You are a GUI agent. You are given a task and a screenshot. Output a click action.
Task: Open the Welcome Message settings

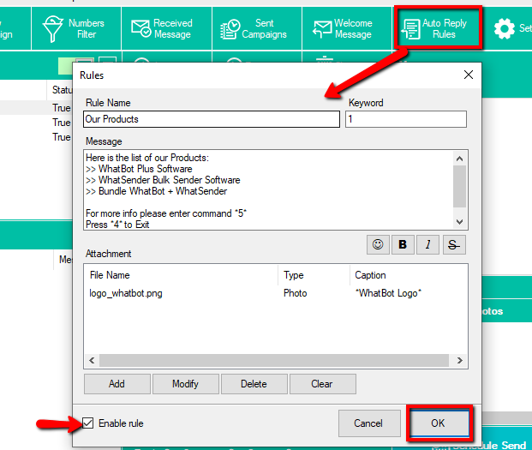click(343, 28)
